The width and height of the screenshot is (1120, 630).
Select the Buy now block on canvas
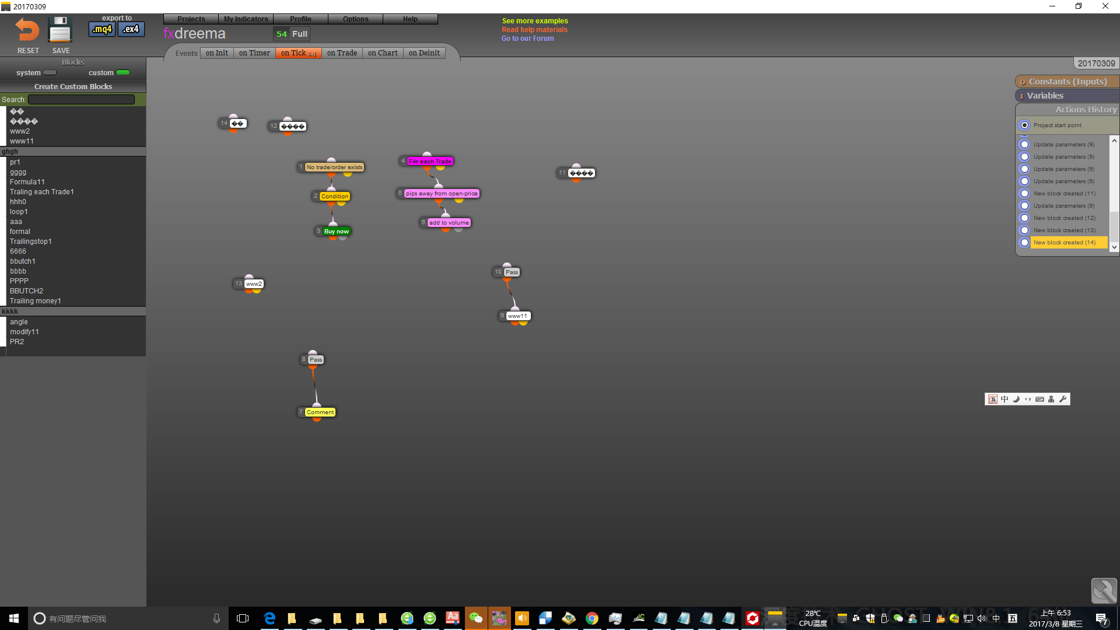coord(336,232)
